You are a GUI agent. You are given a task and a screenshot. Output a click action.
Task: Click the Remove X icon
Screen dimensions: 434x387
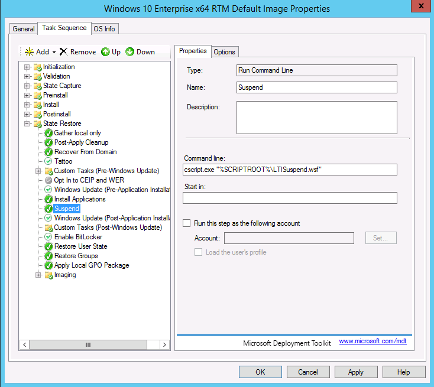pyautogui.click(x=64, y=52)
